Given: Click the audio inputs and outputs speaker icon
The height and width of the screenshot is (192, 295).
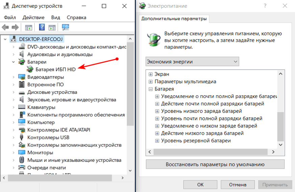Looking at the screenshot, I should pyautogui.click(x=22, y=54).
